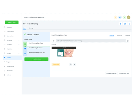Click the Add New Step button

click(36, 59)
